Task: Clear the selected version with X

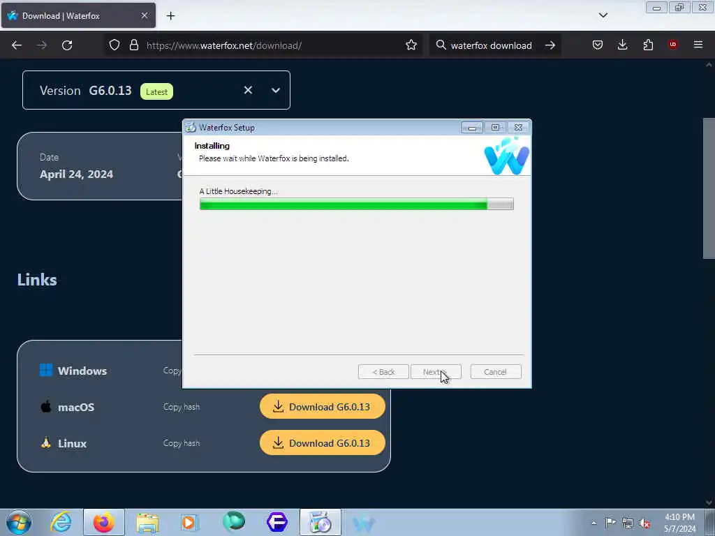Action: click(x=248, y=90)
